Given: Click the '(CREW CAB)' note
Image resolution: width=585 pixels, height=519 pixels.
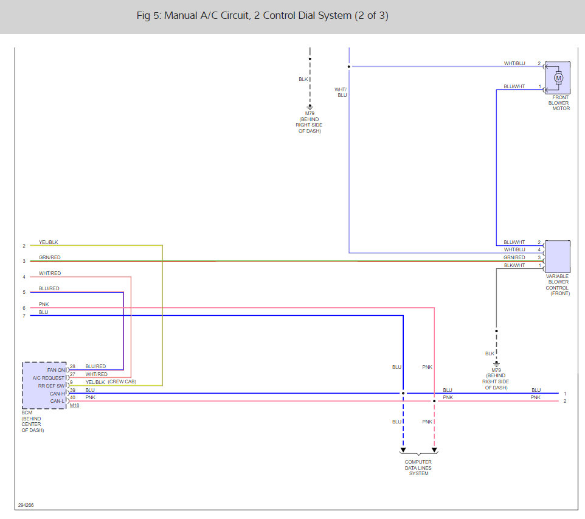Looking at the screenshot, I should 122,381.
